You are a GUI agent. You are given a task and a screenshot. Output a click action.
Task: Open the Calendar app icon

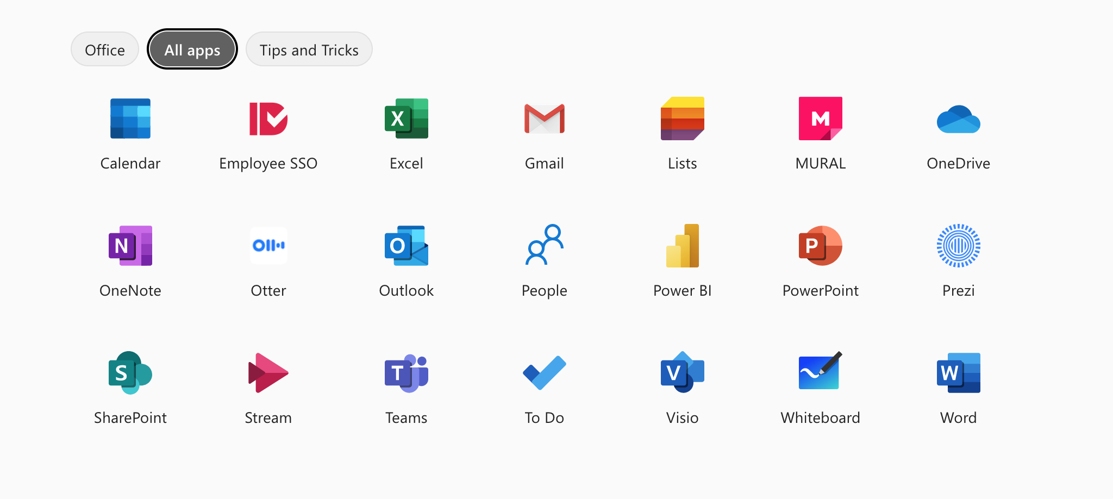click(130, 118)
